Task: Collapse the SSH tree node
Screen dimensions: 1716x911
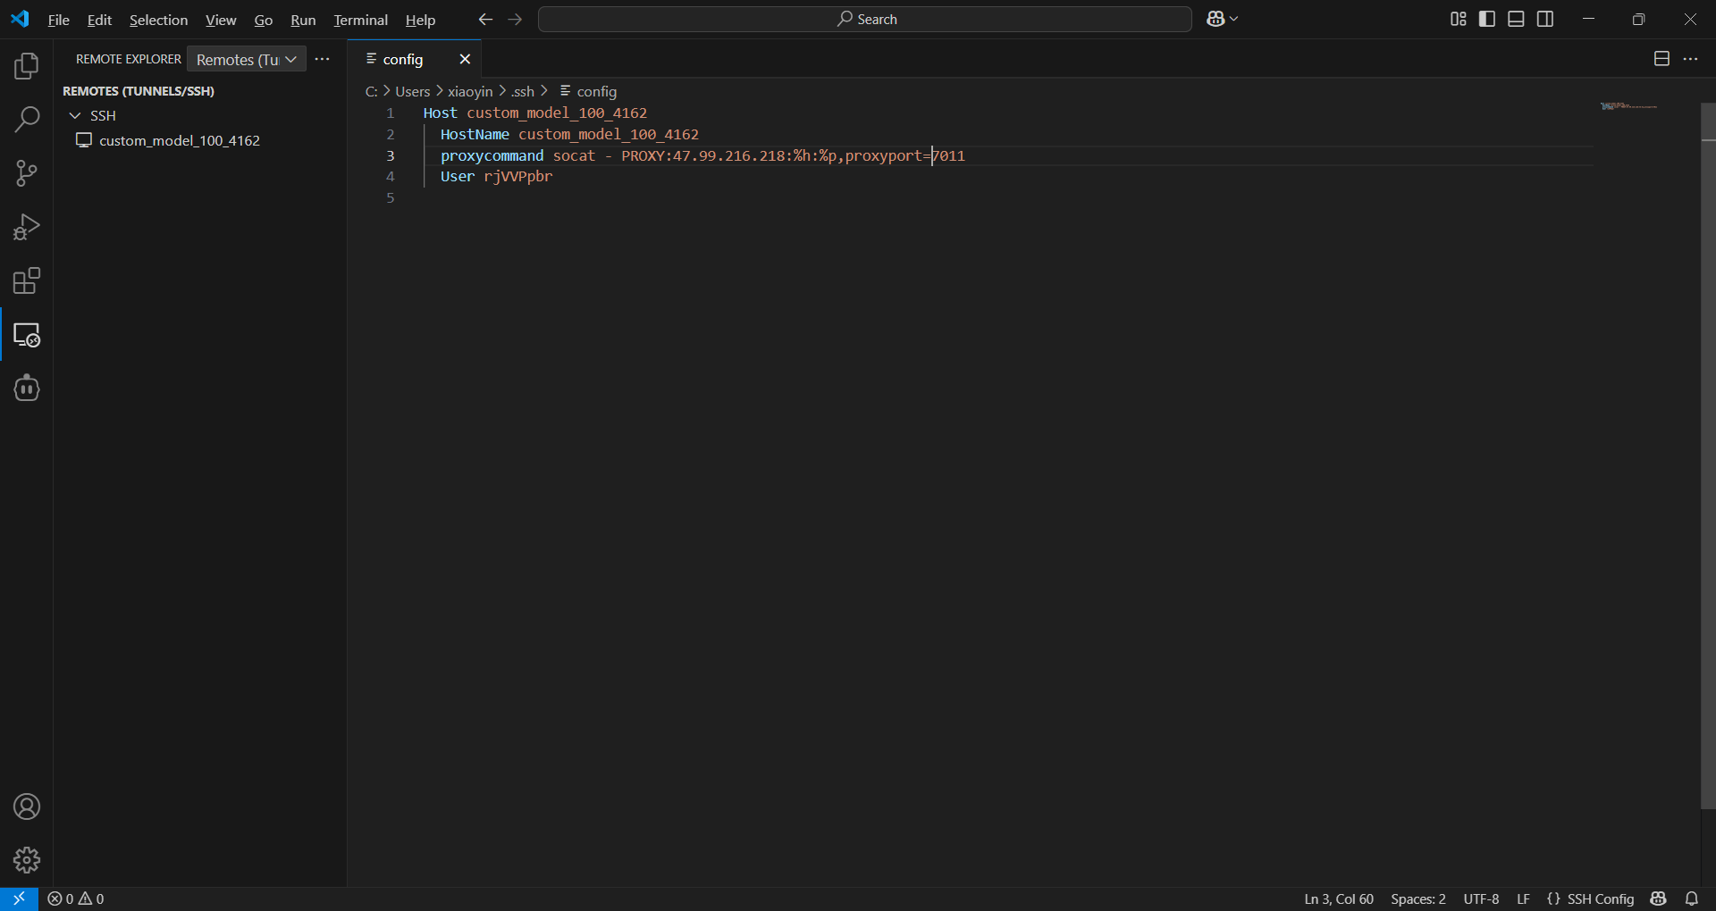Action: [x=75, y=115]
